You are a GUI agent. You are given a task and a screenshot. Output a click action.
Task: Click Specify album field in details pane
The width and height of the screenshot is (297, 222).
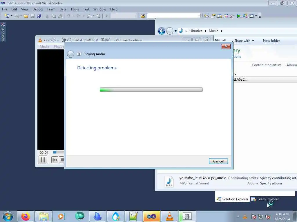[x=271, y=183]
